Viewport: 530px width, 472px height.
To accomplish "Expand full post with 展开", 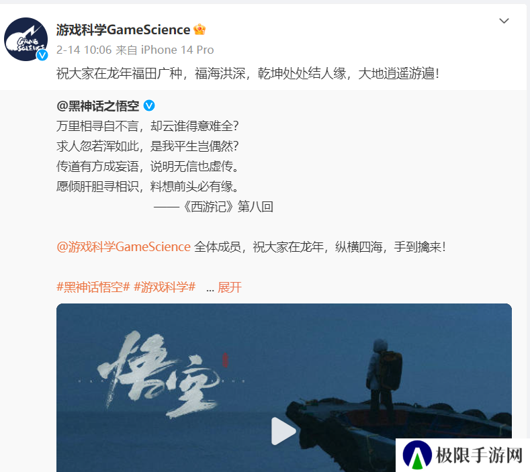I will point(230,287).
